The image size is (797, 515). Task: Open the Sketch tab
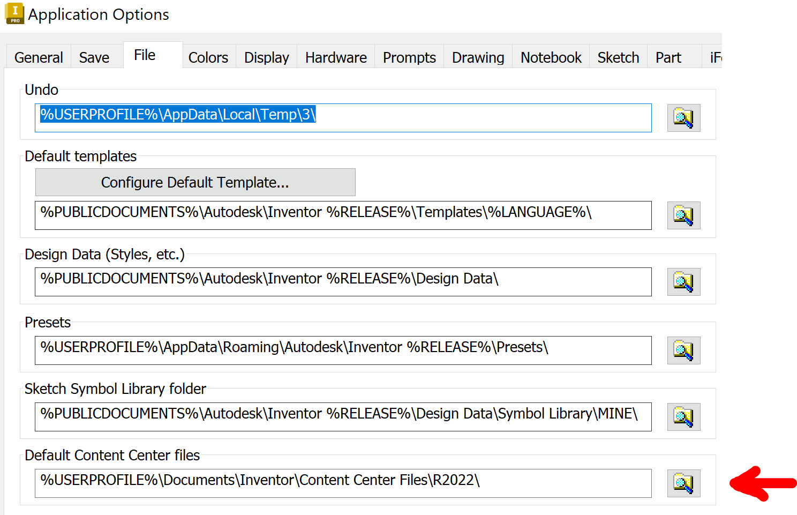(619, 57)
